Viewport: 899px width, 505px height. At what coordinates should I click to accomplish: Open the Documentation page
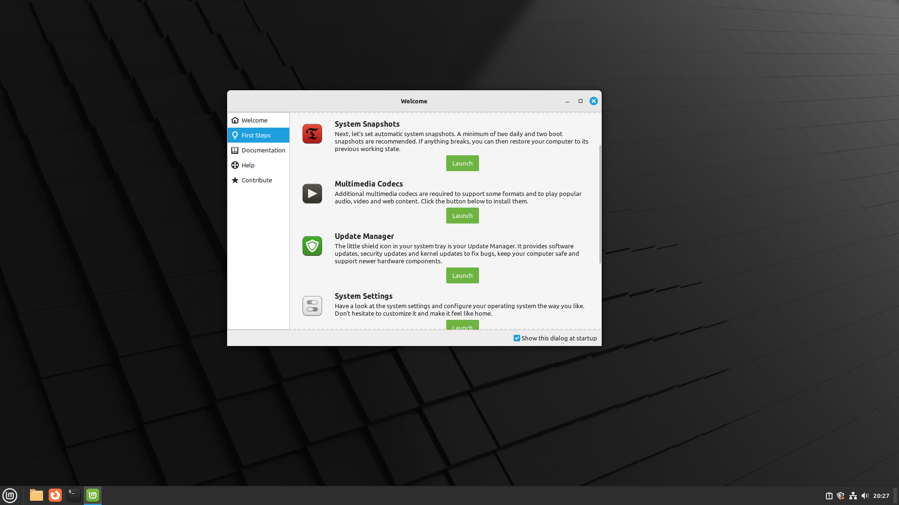click(x=258, y=150)
